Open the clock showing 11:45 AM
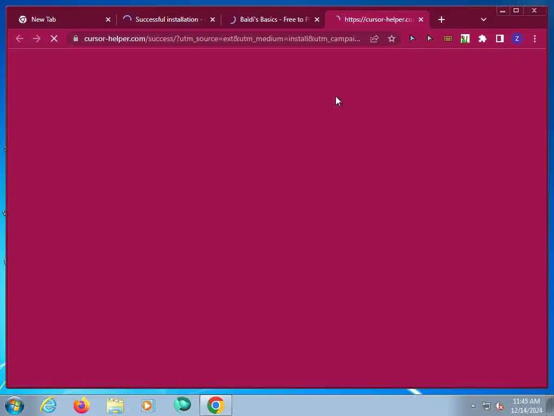Image resolution: width=554 pixels, height=416 pixels. (x=526, y=406)
